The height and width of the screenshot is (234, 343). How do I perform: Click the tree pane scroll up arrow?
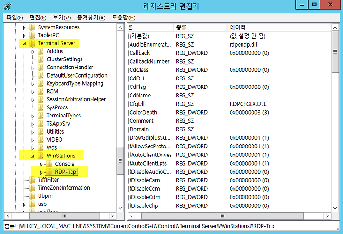[x=120, y=27]
